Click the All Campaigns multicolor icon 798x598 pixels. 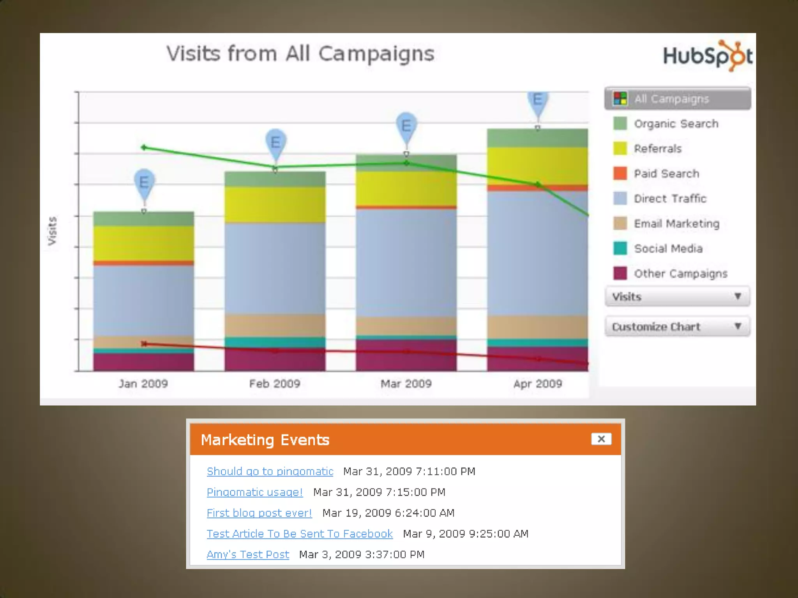620,98
